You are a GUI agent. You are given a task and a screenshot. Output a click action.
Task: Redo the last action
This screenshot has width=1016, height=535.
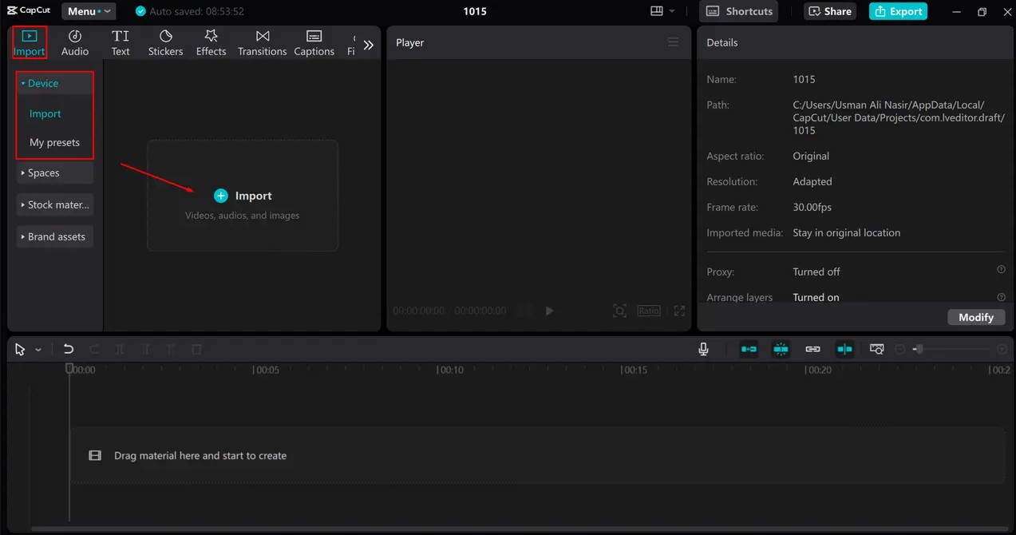[94, 349]
